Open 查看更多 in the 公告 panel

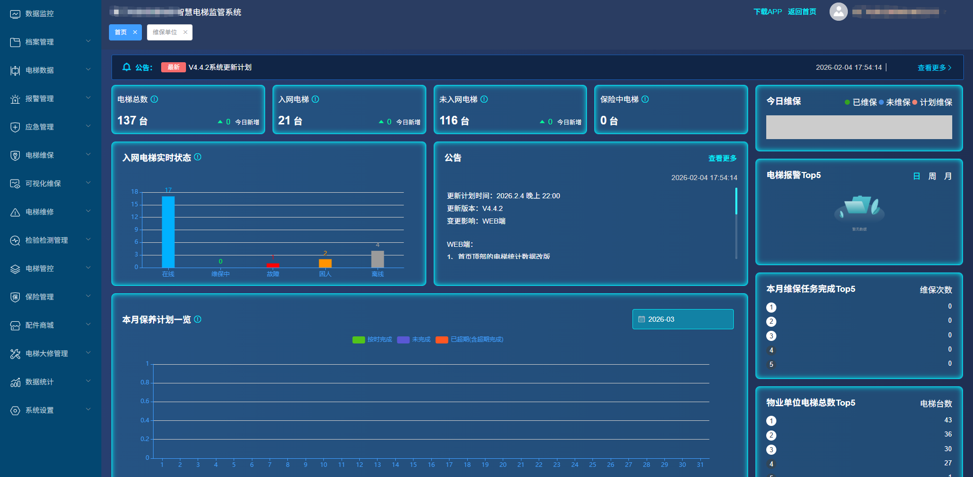pos(722,158)
